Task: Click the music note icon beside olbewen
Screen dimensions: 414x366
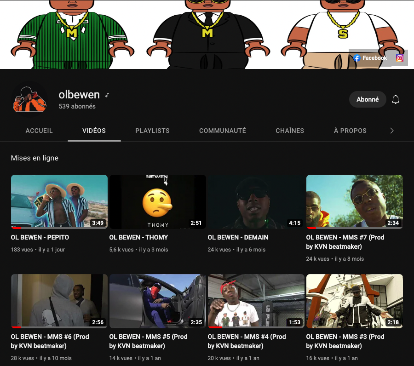Action: tap(107, 95)
